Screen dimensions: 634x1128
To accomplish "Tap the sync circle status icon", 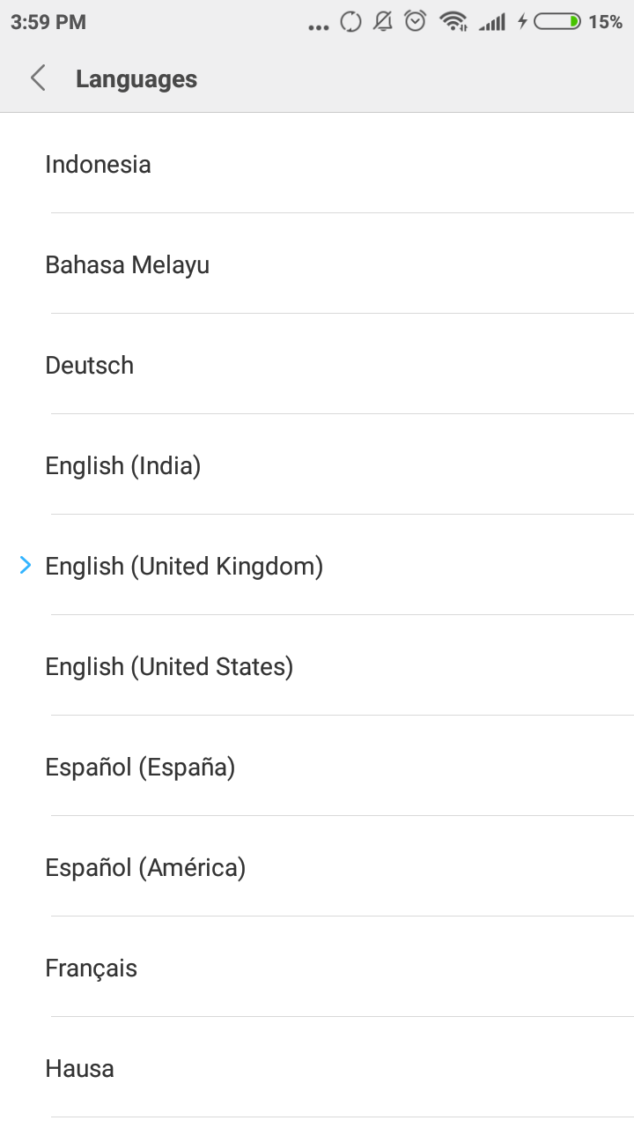I will tap(350, 21).
